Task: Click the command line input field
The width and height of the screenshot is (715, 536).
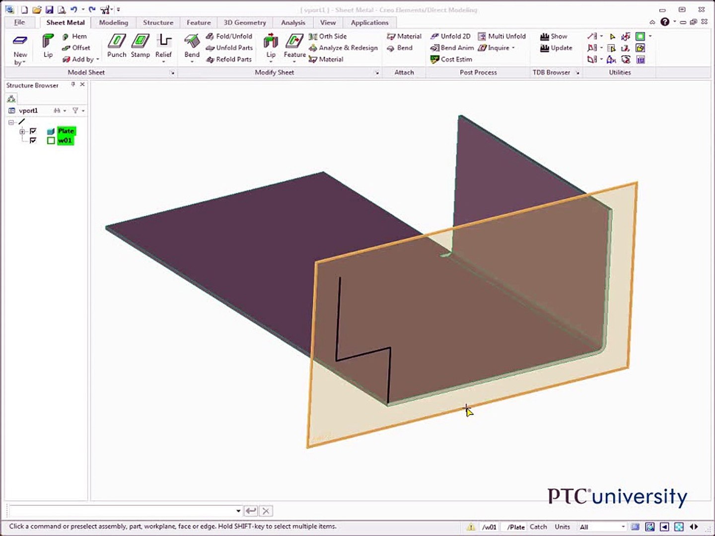Action: 122,511
